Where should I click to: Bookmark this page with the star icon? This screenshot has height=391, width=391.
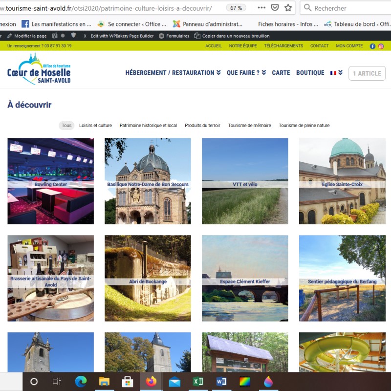(x=288, y=8)
